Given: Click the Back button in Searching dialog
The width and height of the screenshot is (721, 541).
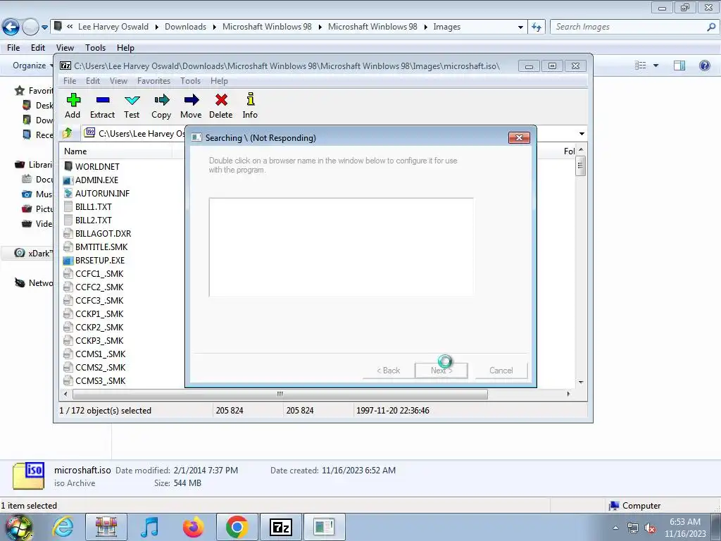Looking at the screenshot, I should (x=389, y=371).
